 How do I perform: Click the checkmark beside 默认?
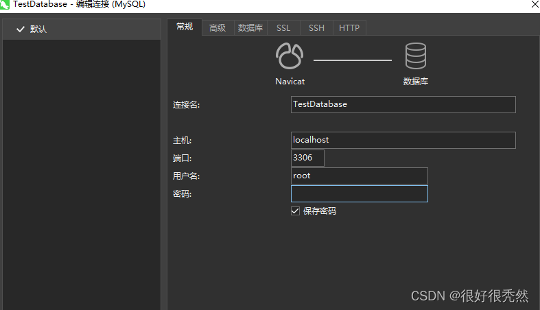click(x=21, y=29)
